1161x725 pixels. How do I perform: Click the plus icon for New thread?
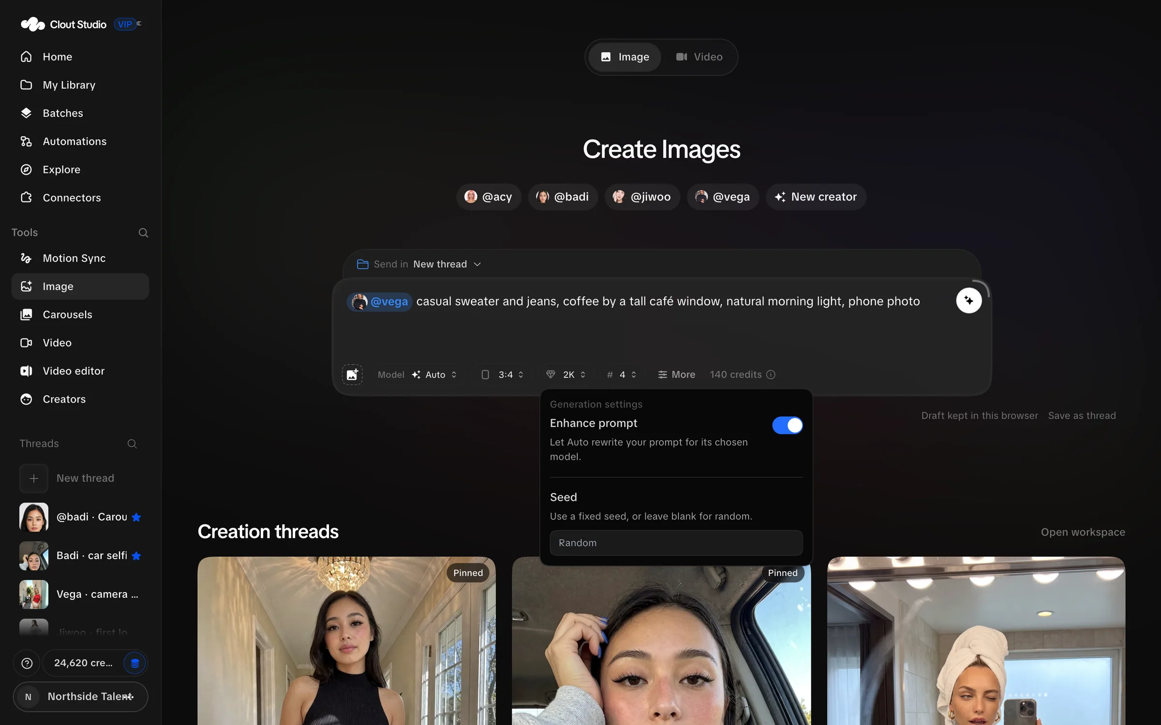point(34,478)
